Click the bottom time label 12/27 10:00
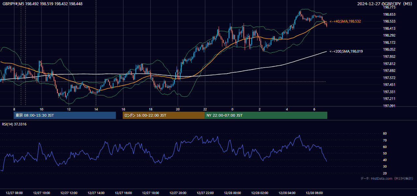417x196 pixels. tap(41, 193)
